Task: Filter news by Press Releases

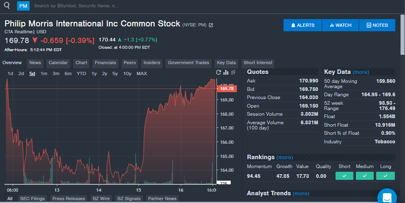Action: pyautogui.click(x=68, y=199)
